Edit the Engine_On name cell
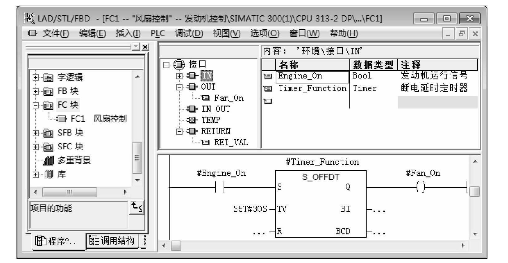 tap(312, 77)
